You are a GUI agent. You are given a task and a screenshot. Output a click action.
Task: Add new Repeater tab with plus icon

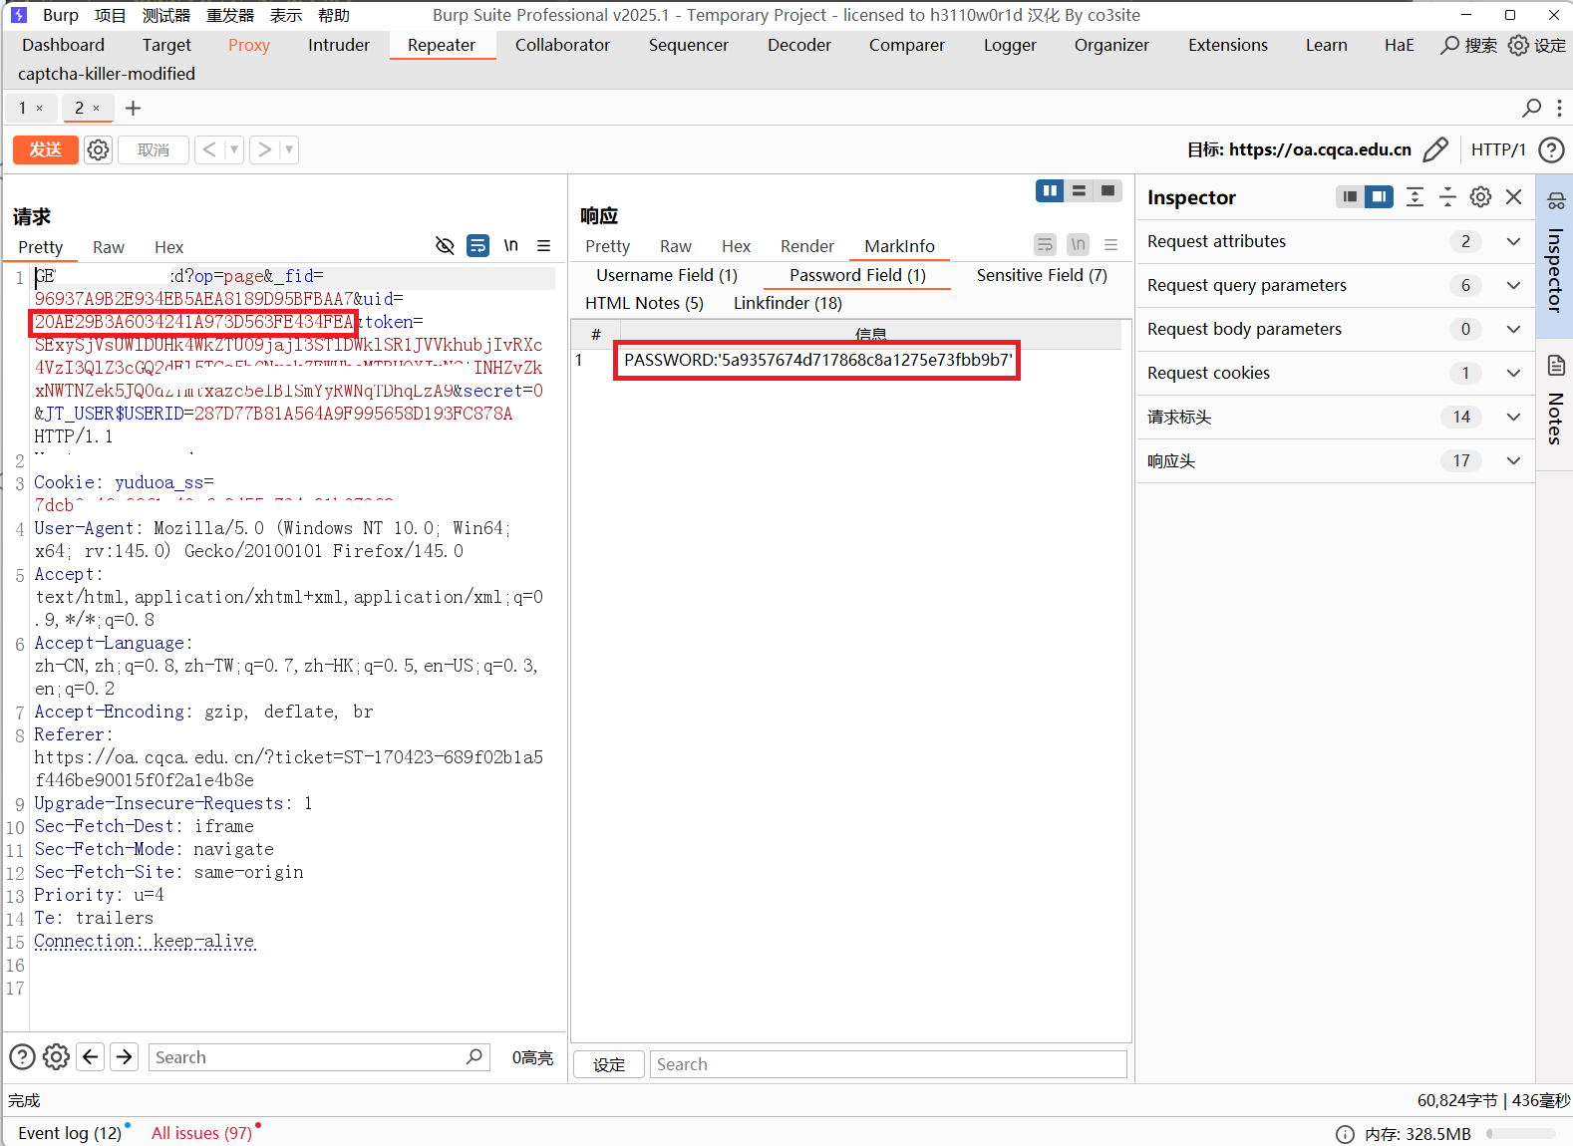click(133, 108)
